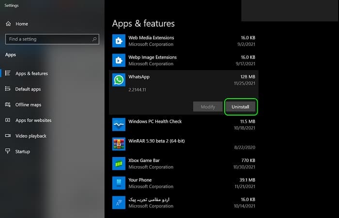Click the WinRAR app icon
Viewport: 339px width, 218px height.
tap(119, 144)
